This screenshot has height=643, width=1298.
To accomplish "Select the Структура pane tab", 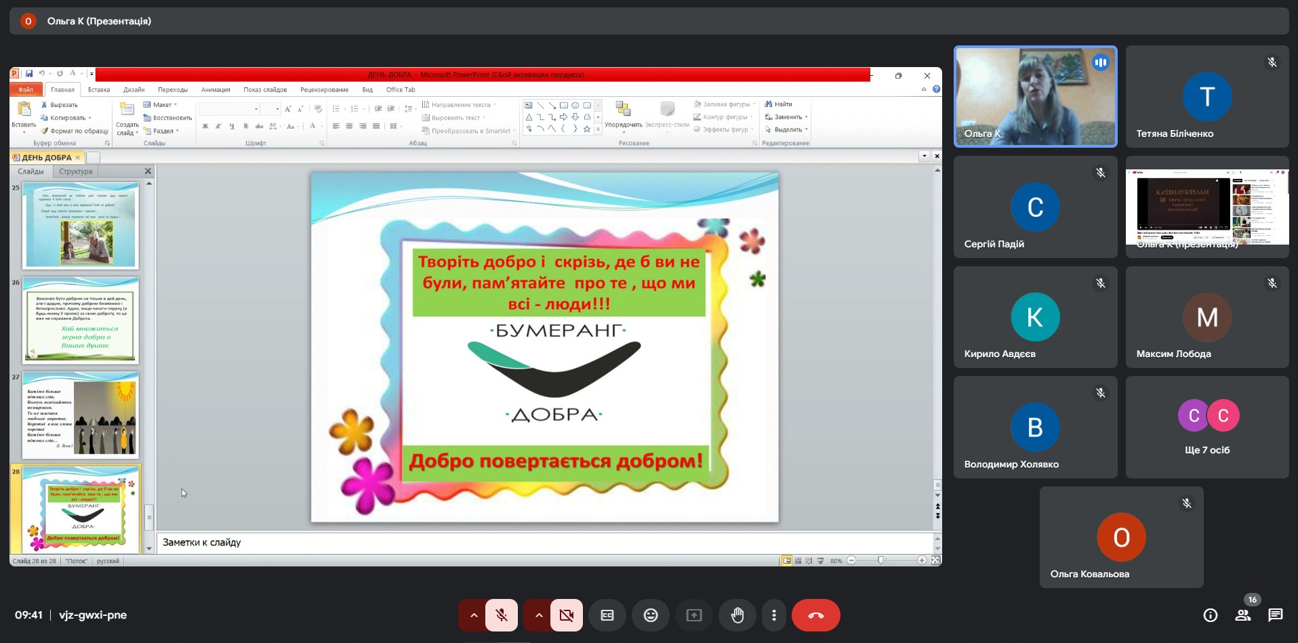I will [x=75, y=171].
